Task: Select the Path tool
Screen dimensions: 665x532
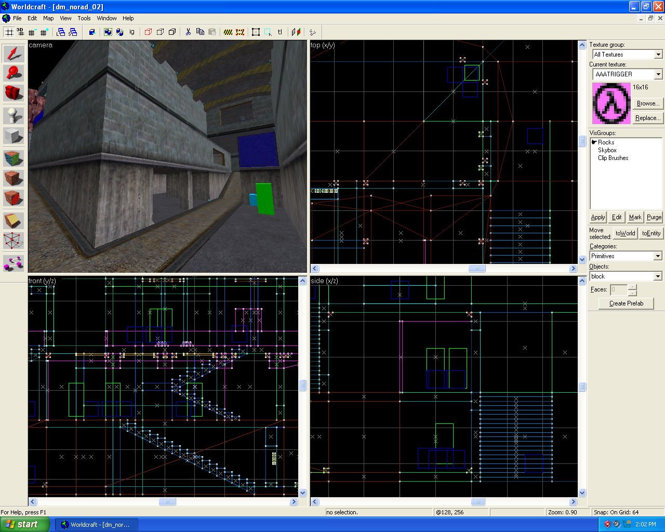Action: 14,263
